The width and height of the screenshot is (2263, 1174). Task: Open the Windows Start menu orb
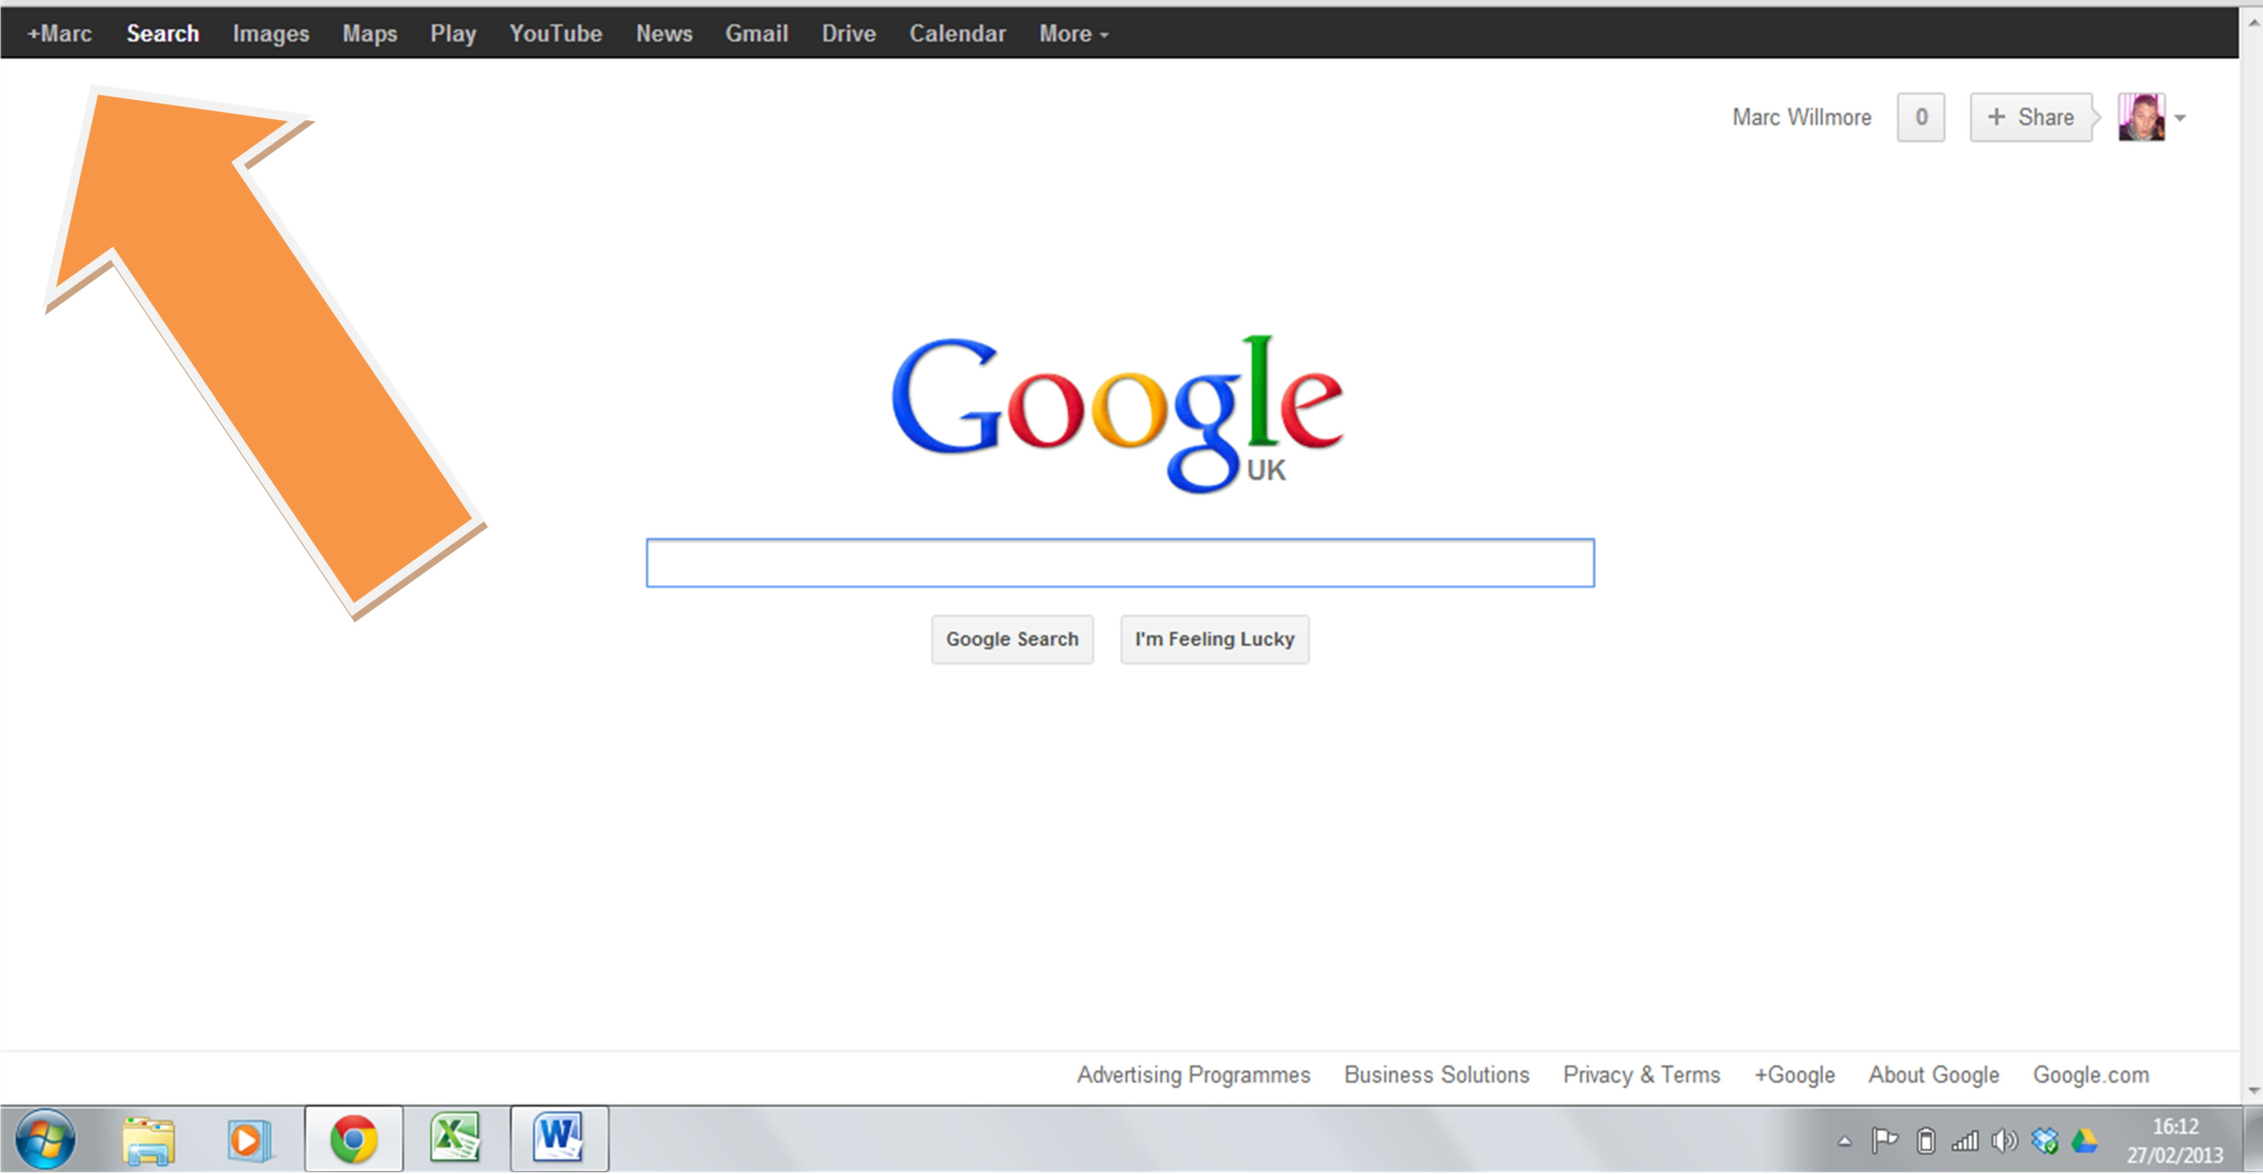[46, 1140]
